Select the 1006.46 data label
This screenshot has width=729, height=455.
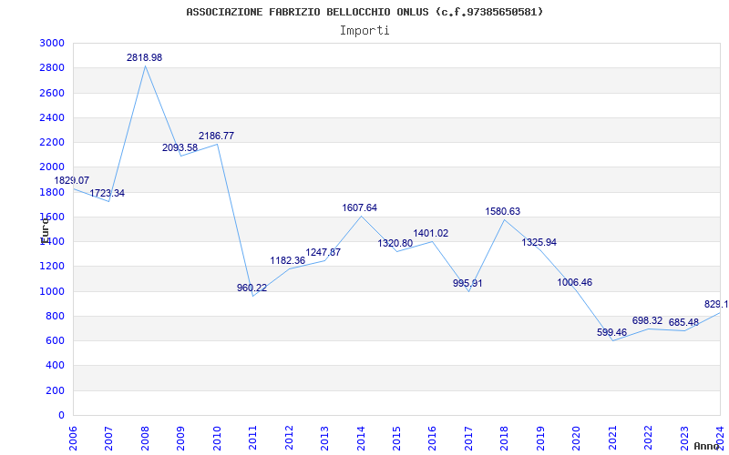click(575, 282)
